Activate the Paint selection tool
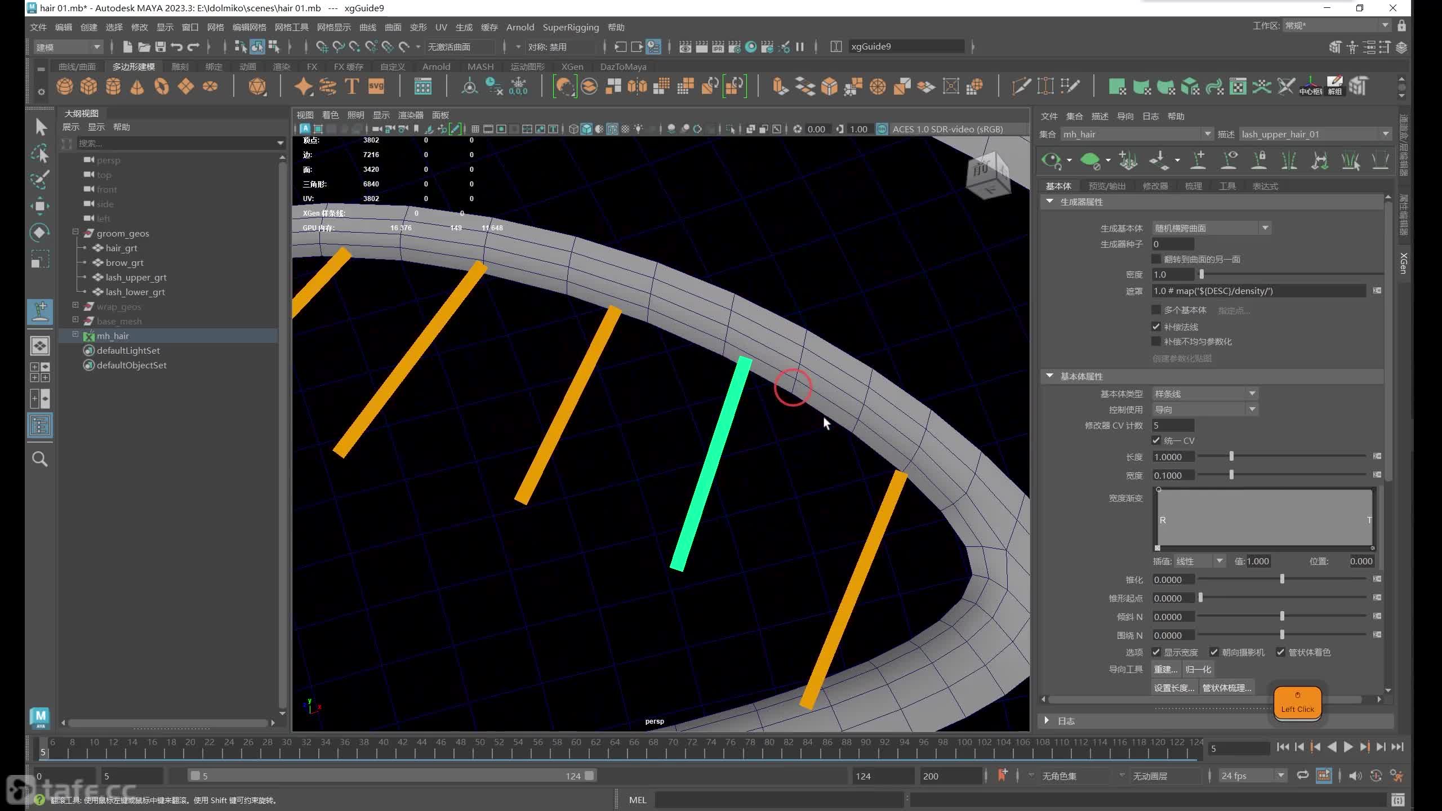The height and width of the screenshot is (811, 1442). click(x=40, y=180)
